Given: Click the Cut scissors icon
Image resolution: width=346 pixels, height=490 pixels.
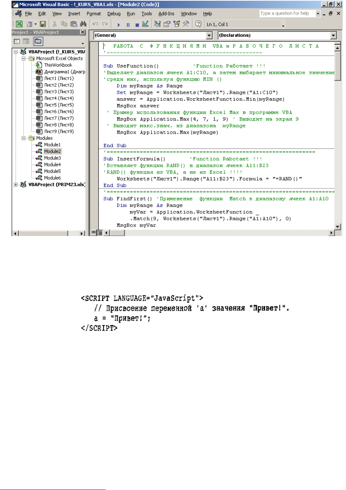Looking at the screenshot, I should click(54, 24).
